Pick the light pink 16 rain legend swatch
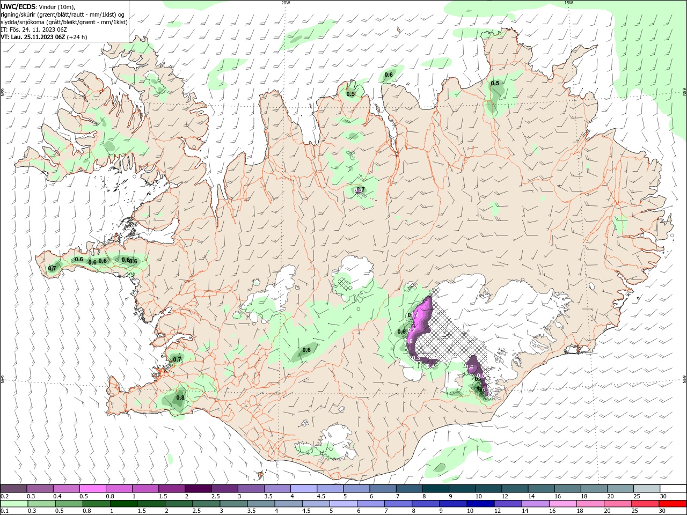The image size is (687, 515). (x=563, y=504)
